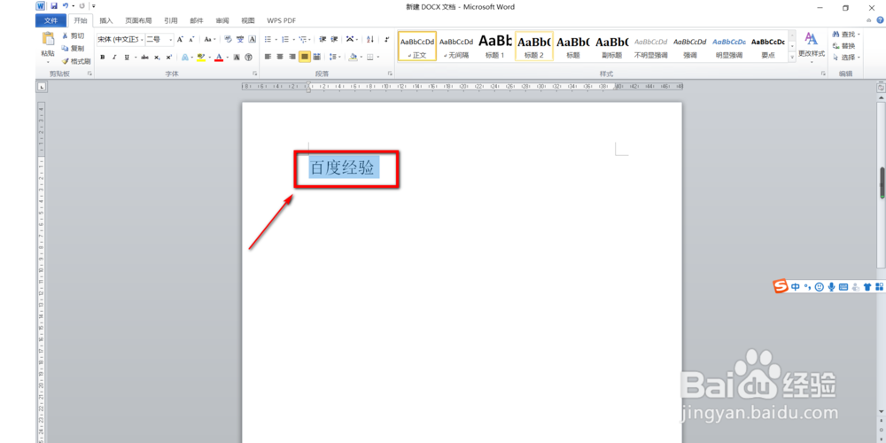Viewport: 886px width, 443px height.
Task: Apply the 无间隔 style
Action: tap(456, 46)
